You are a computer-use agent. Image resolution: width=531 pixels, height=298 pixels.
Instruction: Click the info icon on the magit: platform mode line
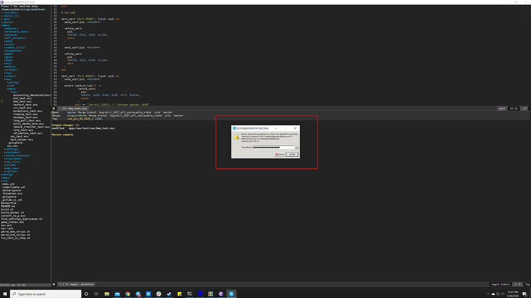click(54, 284)
